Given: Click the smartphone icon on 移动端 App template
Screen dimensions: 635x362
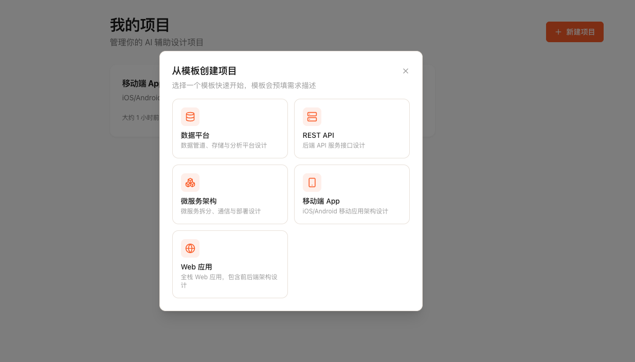Looking at the screenshot, I should point(312,183).
